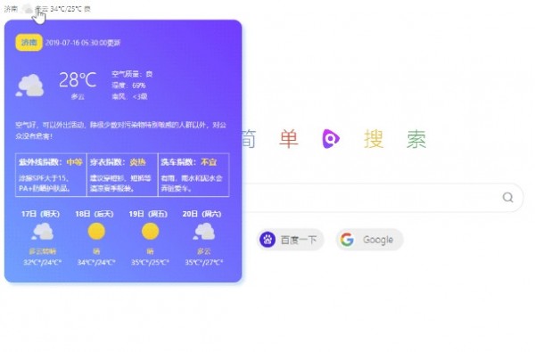This screenshot has height=352, width=535.
Task: Click the 28℃ current temperature
Action: (78, 80)
